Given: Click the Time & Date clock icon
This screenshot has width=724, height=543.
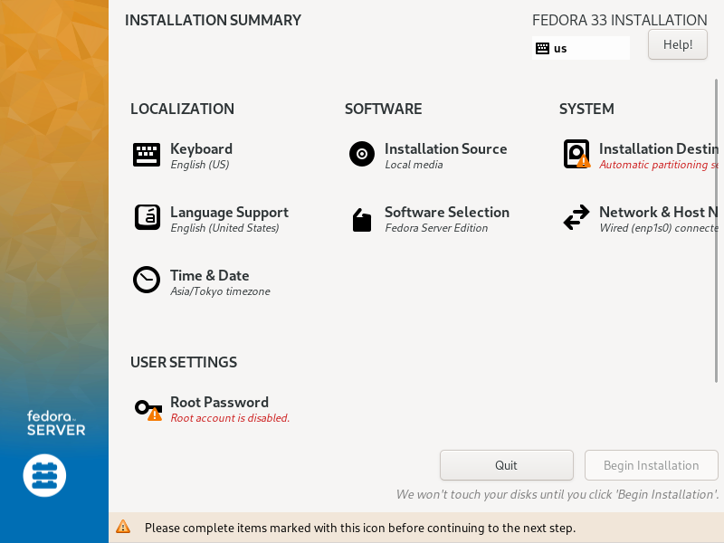Looking at the screenshot, I should pyautogui.click(x=147, y=280).
